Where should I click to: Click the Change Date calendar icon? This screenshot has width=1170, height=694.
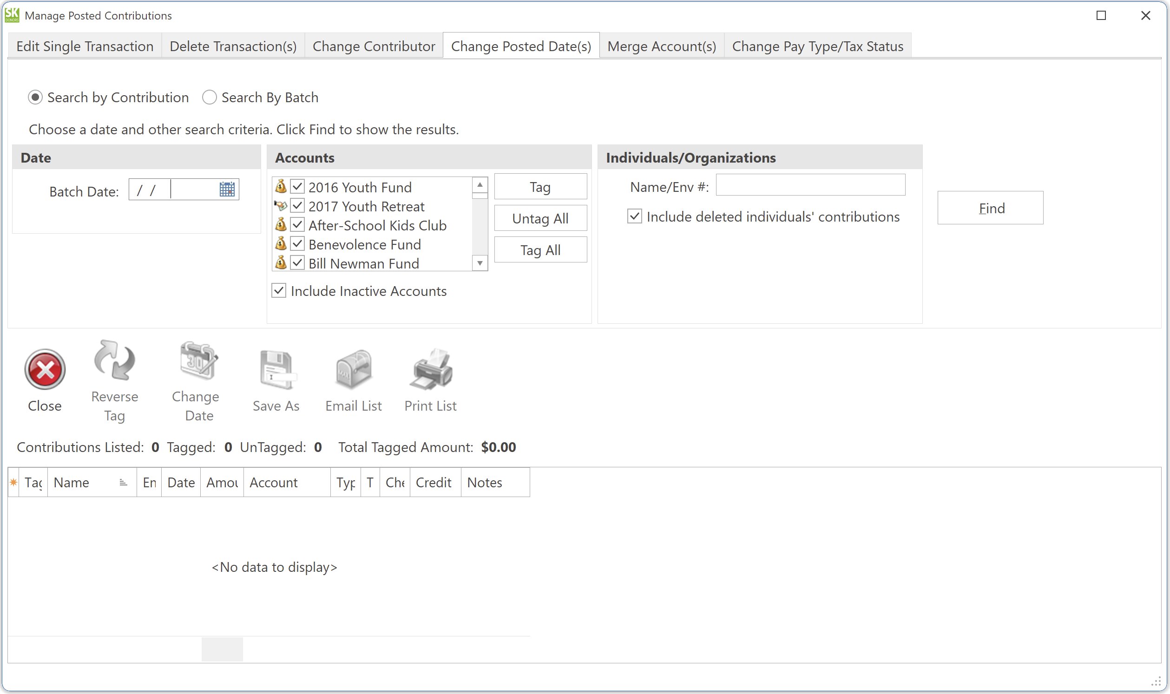[199, 360]
